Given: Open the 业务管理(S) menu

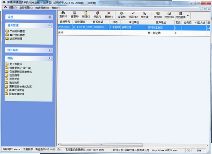Looking at the screenshot, I should 26,8.
